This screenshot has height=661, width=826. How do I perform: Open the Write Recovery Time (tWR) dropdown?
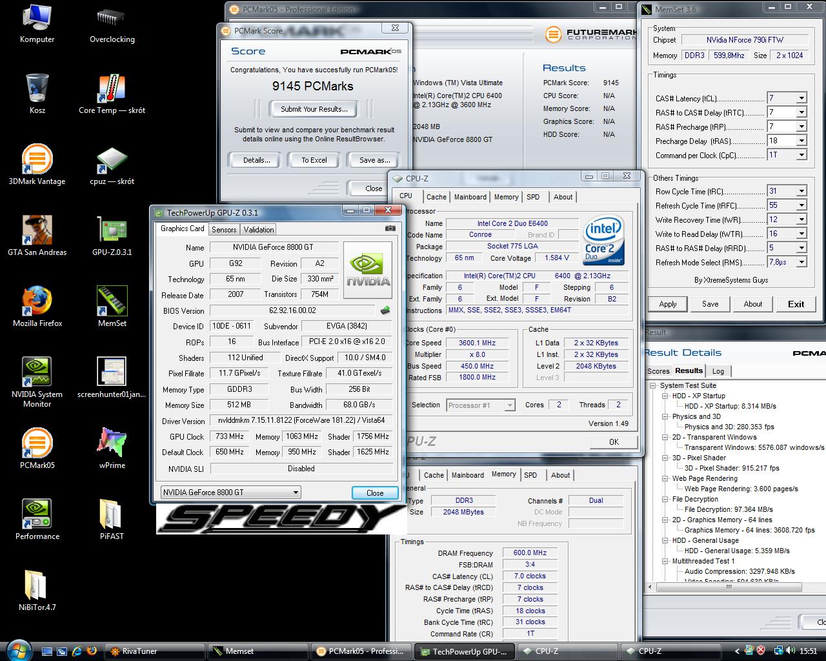801,219
